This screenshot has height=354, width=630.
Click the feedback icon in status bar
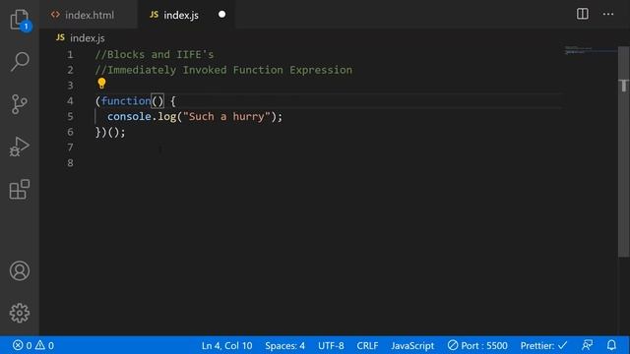(x=587, y=345)
